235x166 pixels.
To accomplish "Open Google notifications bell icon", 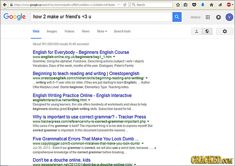I will tap(218, 17).
